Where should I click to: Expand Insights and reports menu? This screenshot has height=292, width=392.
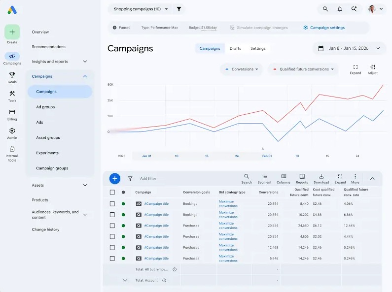tap(59, 62)
